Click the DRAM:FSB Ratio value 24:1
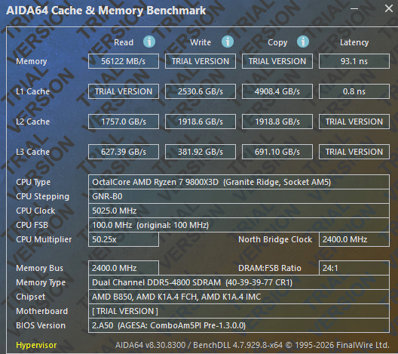This screenshot has height=354, width=398. [x=354, y=268]
